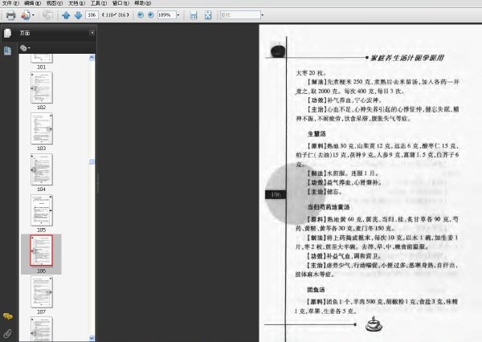Click the recipe title 当归芍药地黄汤
This screenshot has height=342, width=482.
click(x=329, y=207)
